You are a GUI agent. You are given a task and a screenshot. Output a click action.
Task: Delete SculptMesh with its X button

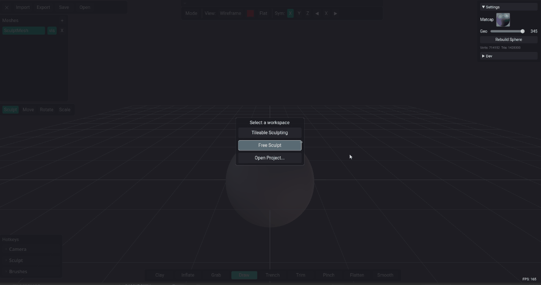coord(62,30)
